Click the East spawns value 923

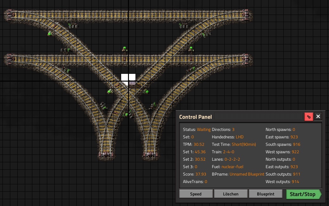tap(294, 137)
